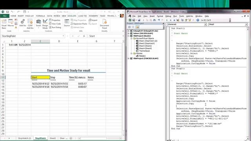Open the Insert controls dropdown
251x141 pixels.
[38, 24]
